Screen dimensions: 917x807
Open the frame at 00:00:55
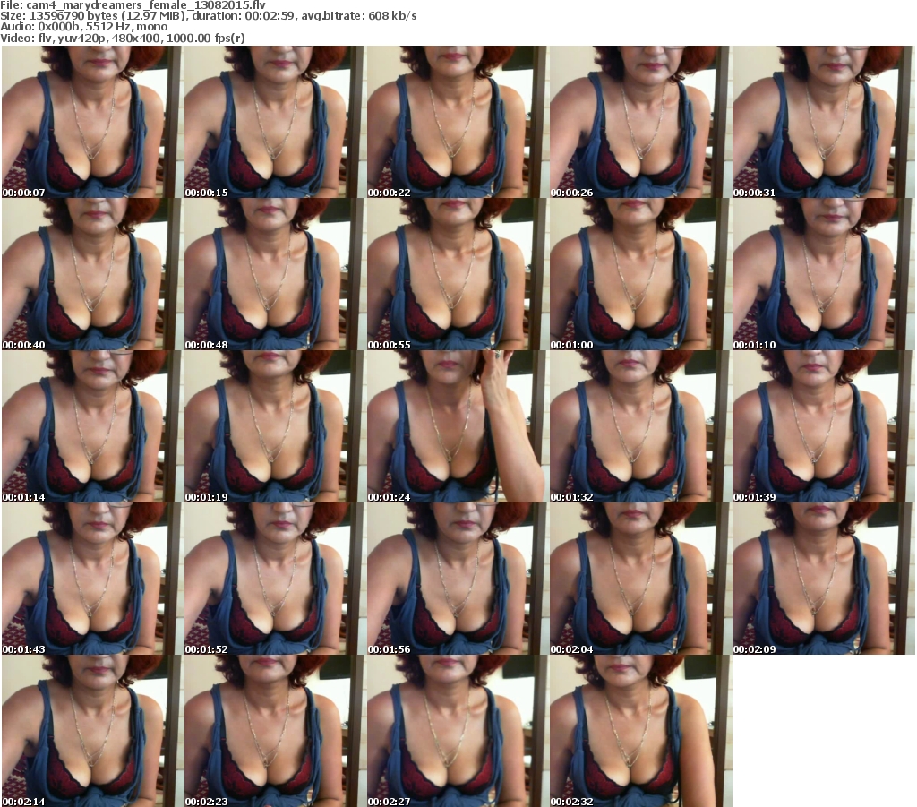(458, 274)
